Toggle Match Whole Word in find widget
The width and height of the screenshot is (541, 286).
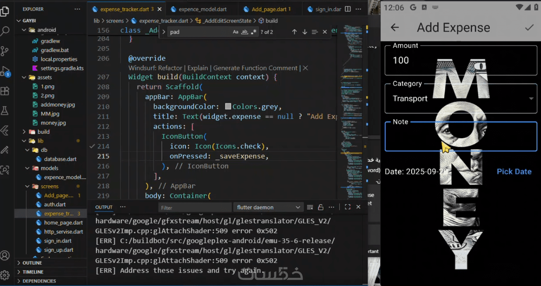coord(245,32)
